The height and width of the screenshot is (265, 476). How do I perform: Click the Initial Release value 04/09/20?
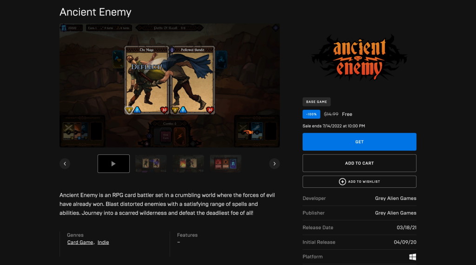(x=405, y=242)
